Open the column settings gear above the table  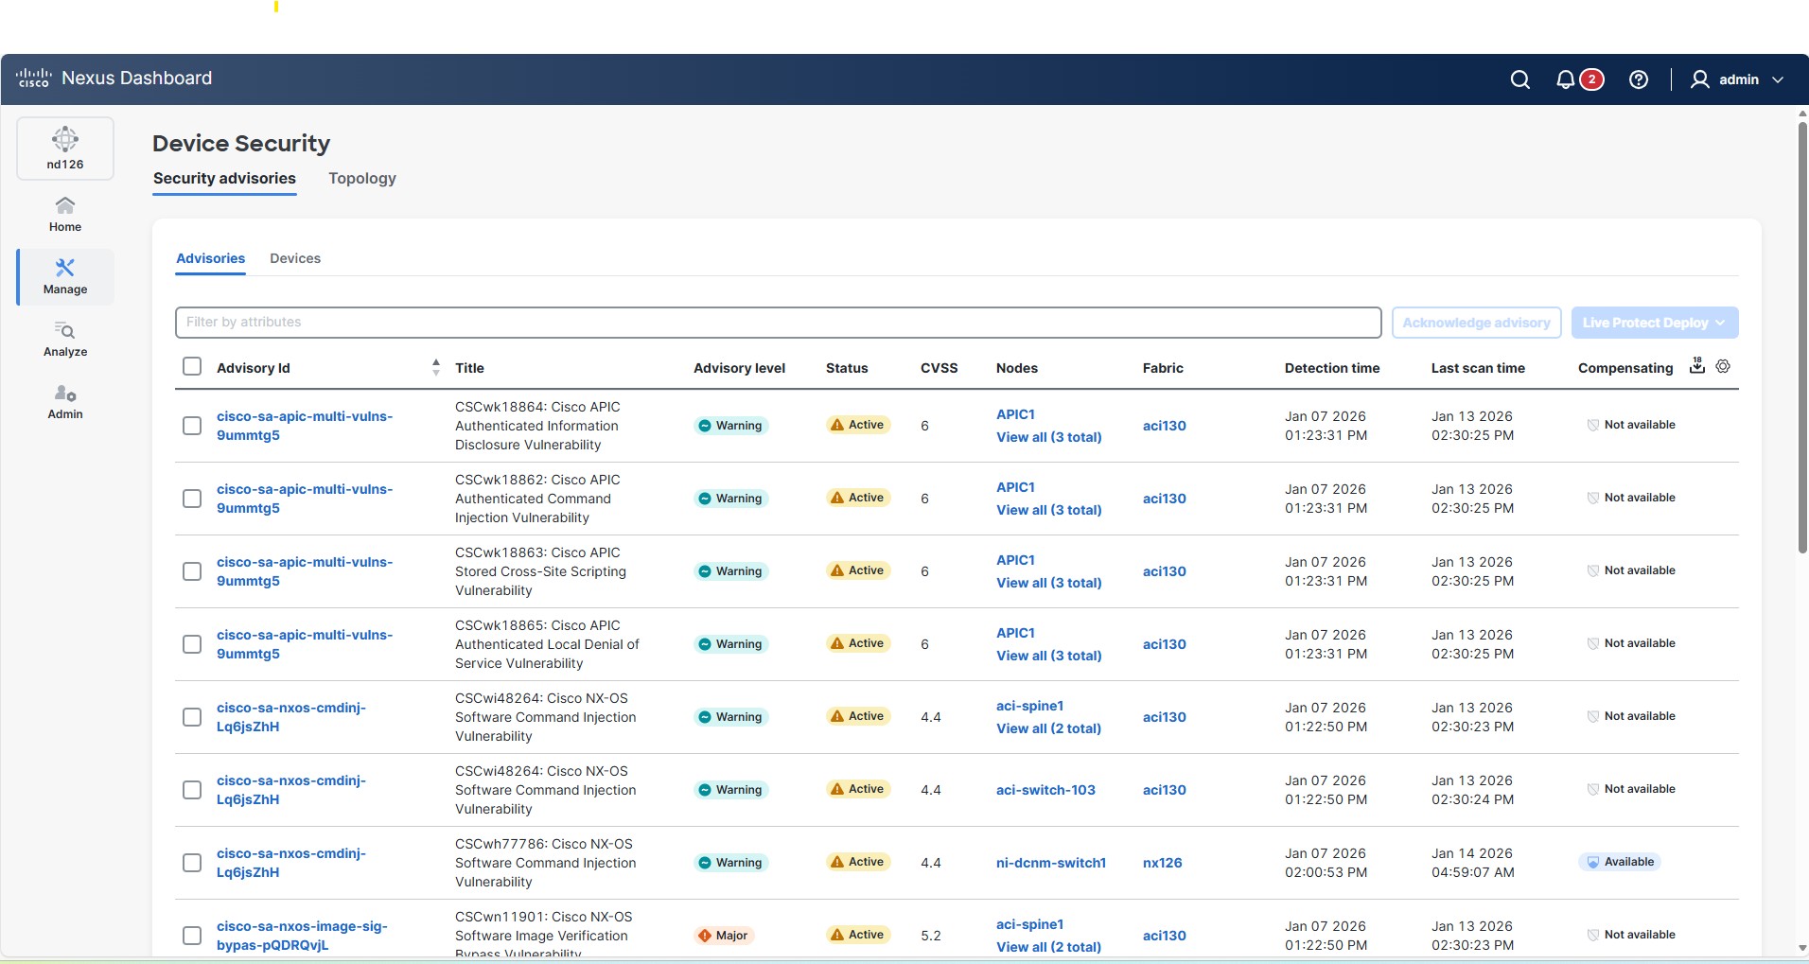coord(1723,367)
